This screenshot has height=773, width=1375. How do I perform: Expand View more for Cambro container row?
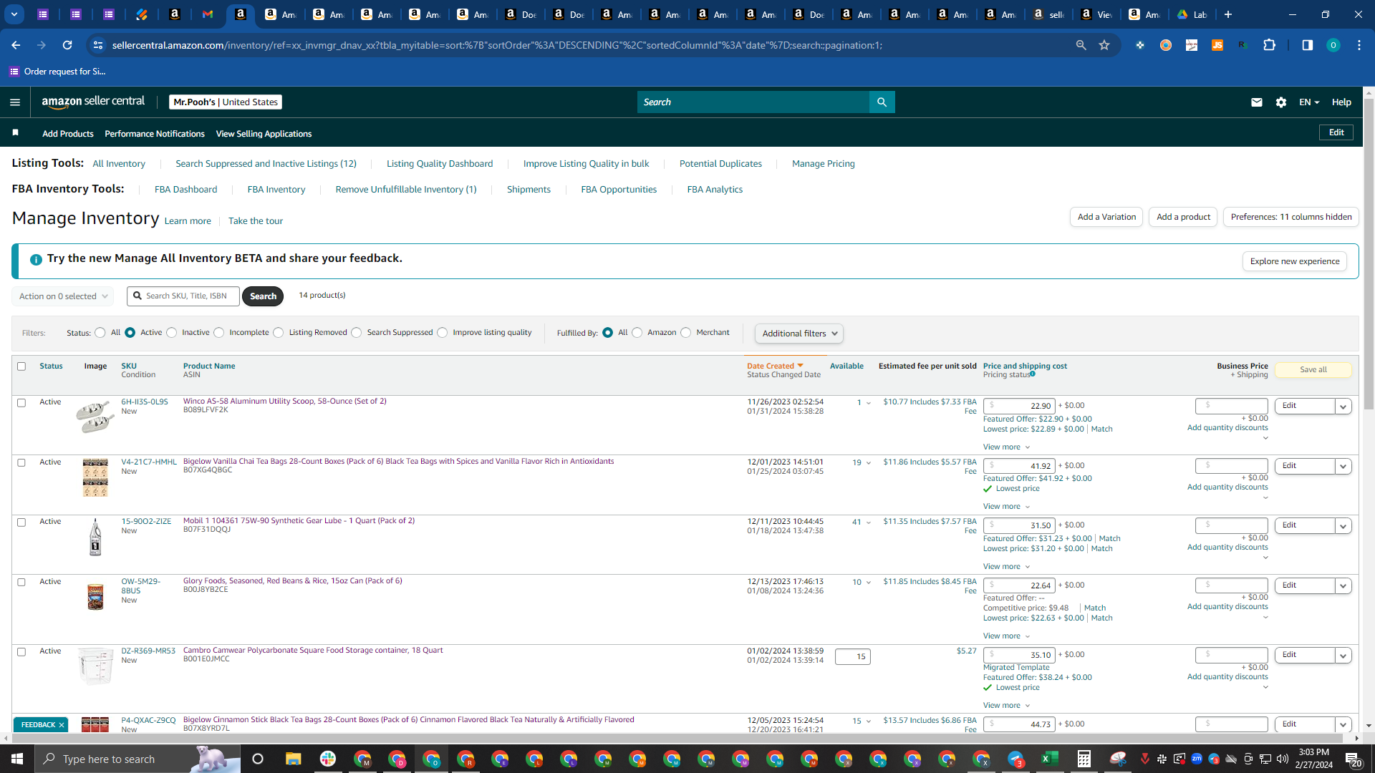click(1006, 706)
